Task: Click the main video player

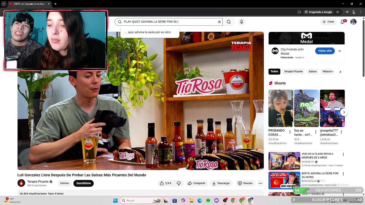Action: coord(141,101)
